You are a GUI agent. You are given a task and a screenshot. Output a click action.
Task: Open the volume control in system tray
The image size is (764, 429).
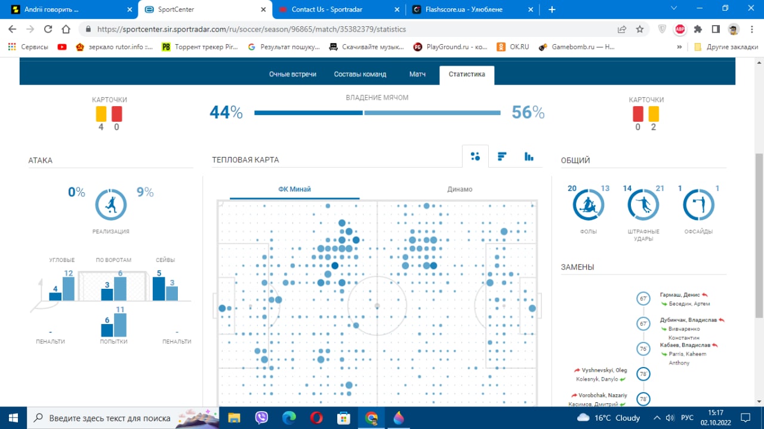point(670,418)
